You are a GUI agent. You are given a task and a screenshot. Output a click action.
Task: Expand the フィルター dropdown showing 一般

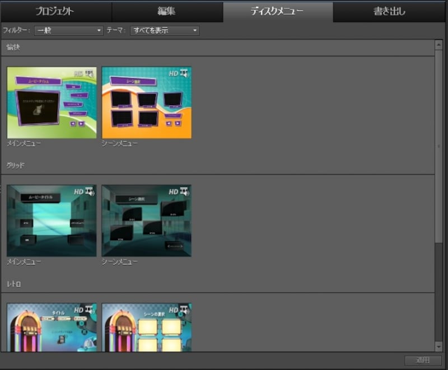pyautogui.click(x=68, y=30)
